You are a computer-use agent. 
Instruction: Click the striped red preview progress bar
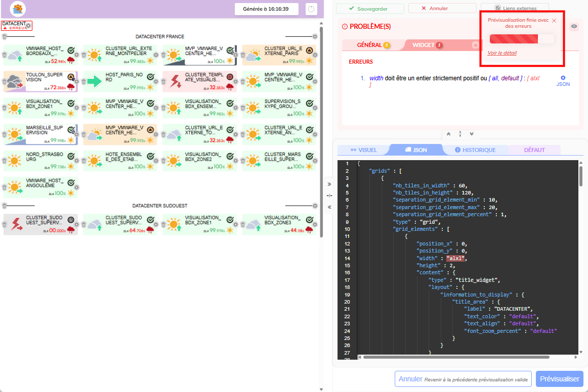(x=521, y=39)
